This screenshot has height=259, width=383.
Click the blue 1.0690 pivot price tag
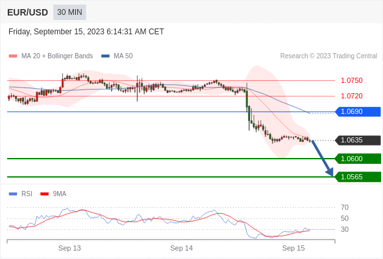tap(358, 111)
